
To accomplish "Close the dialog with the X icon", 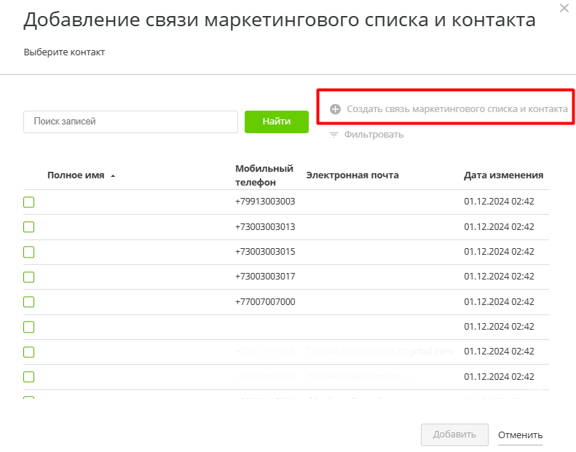I will click(x=564, y=8).
